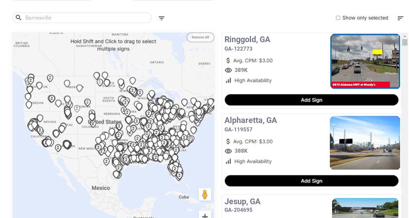
Task: Add the Ringgold, GA sign
Action: pyautogui.click(x=311, y=100)
